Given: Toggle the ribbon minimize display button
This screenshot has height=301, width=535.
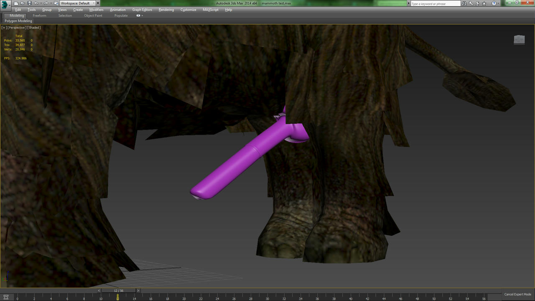Looking at the screenshot, I should (138, 15).
